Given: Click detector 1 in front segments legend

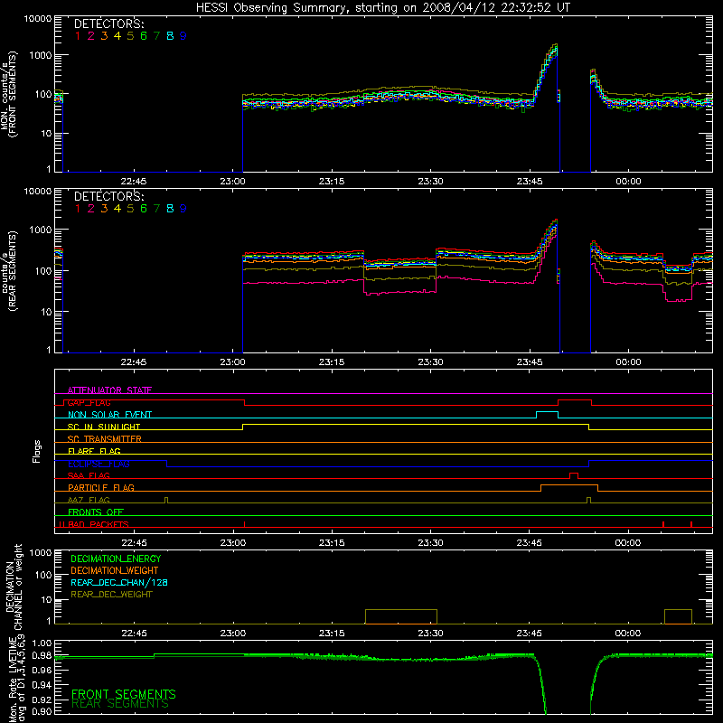Looking at the screenshot, I should pyautogui.click(x=78, y=36).
